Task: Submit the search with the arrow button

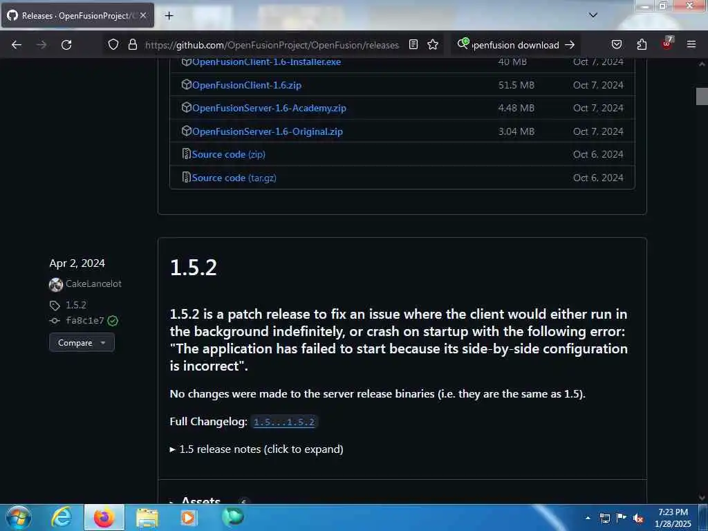Action: 570,45
